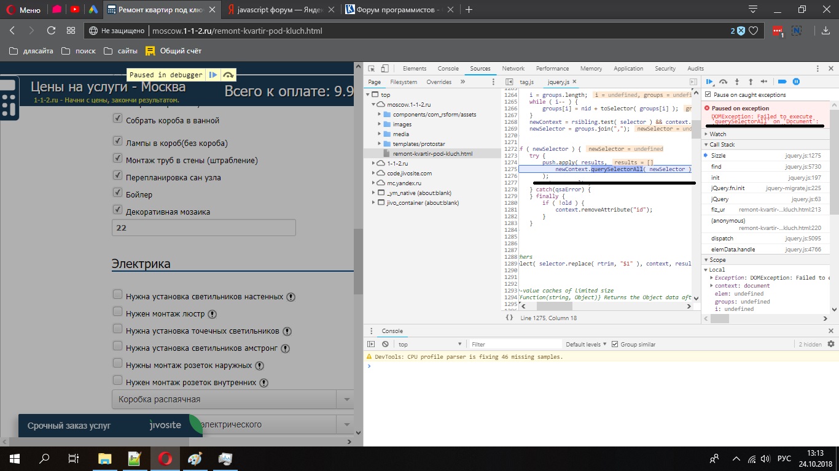839x471 pixels.
Task: Uncheck Собрать короба в ванной
Action: click(x=117, y=119)
